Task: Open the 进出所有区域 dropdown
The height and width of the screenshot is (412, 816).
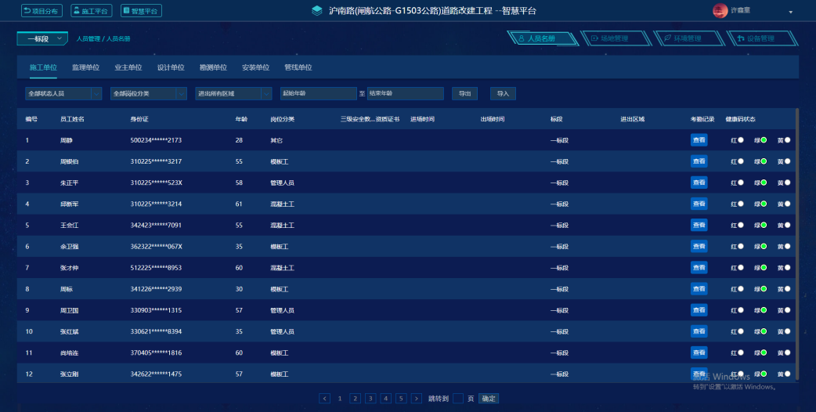Action: pyautogui.click(x=233, y=94)
